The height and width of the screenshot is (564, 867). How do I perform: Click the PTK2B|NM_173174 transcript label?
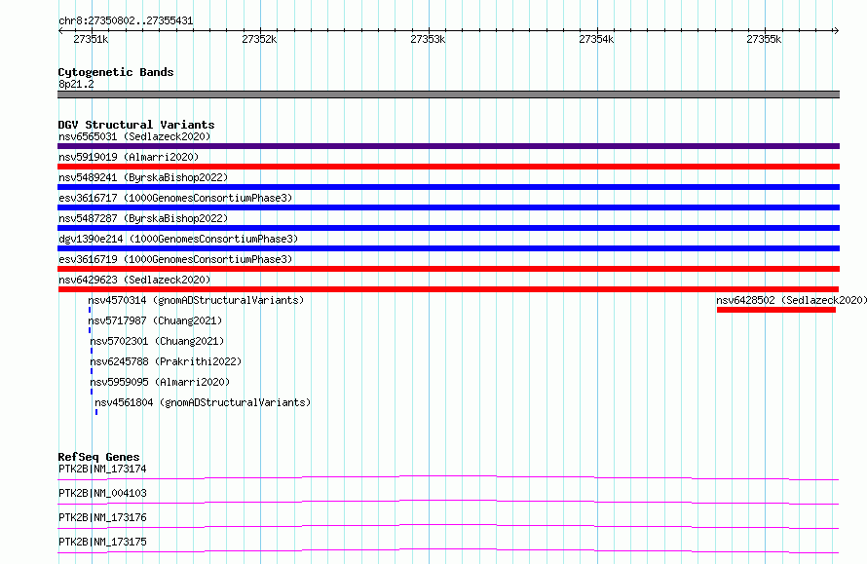[x=102, y=469]
